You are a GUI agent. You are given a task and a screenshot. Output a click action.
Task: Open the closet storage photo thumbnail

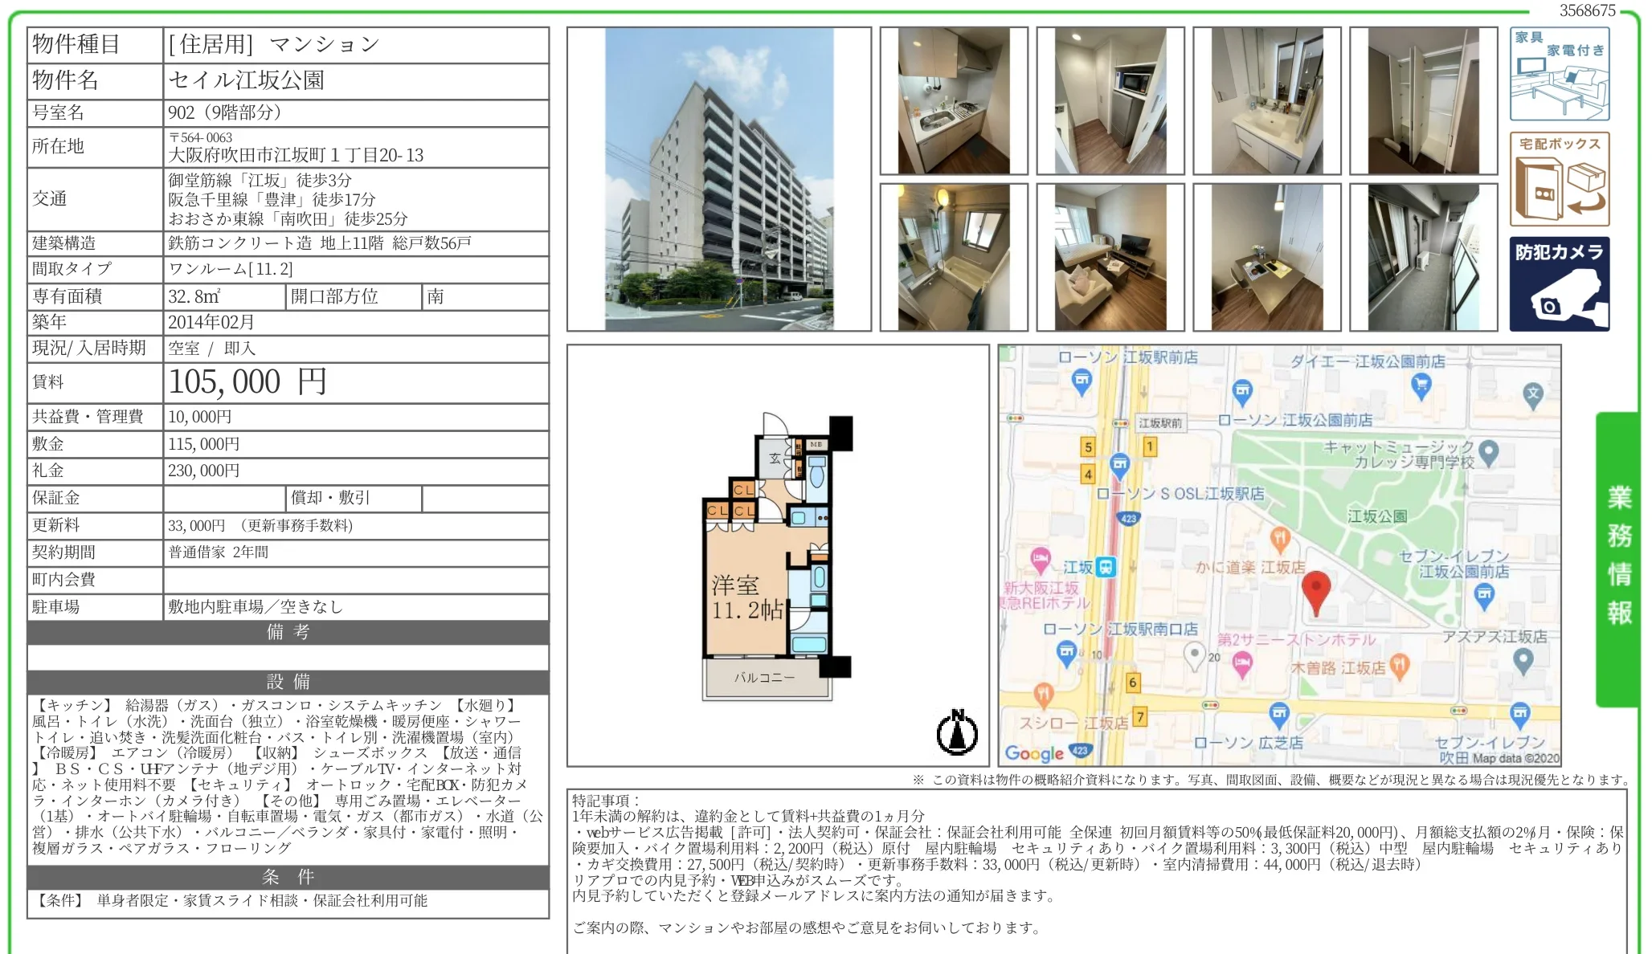tap(1424, 101)
